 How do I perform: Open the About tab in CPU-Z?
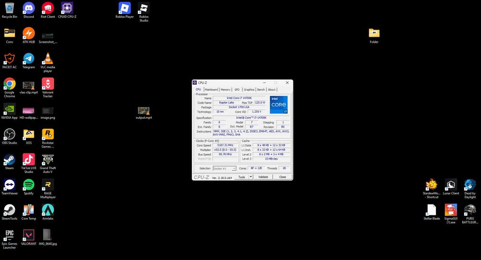[271, 89]
